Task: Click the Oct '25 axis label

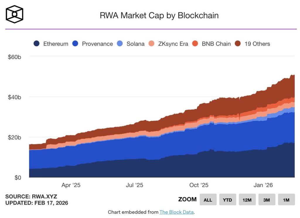Action: [199, 185]
